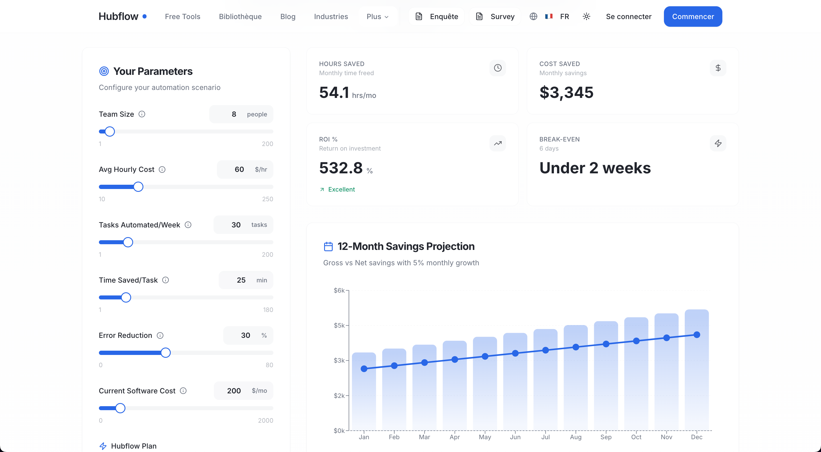Click the Avg Hourly Cost slider handle
Screen dimensions: 821x452
(138, 187)
